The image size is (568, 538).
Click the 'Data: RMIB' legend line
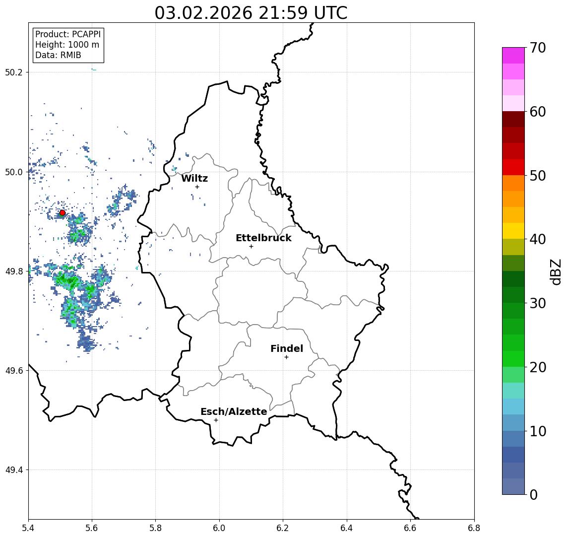click(58, 55)
